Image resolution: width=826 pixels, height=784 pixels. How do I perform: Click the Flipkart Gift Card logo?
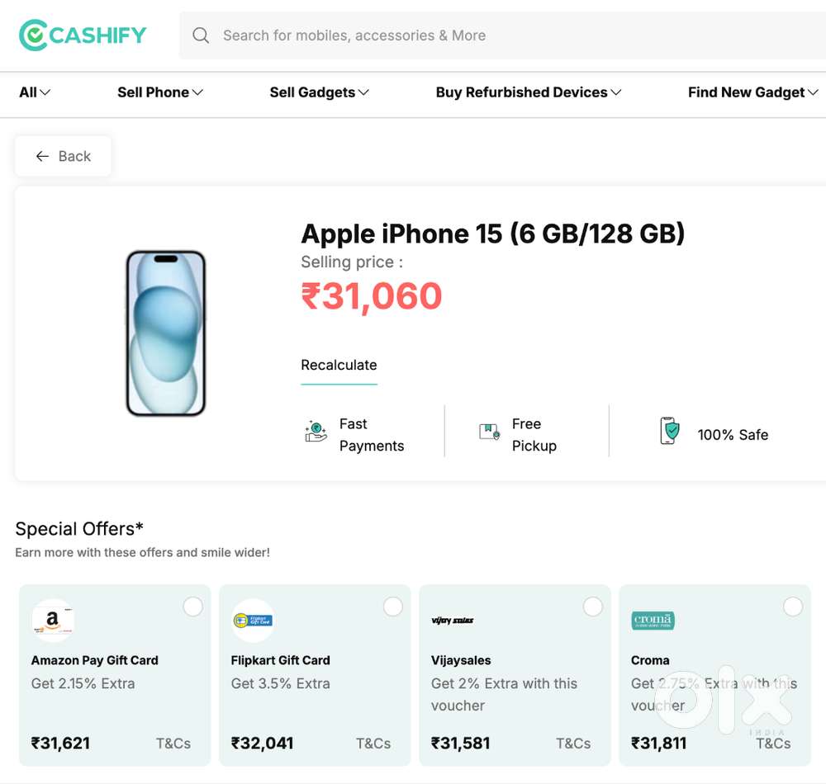coord(253,621)
